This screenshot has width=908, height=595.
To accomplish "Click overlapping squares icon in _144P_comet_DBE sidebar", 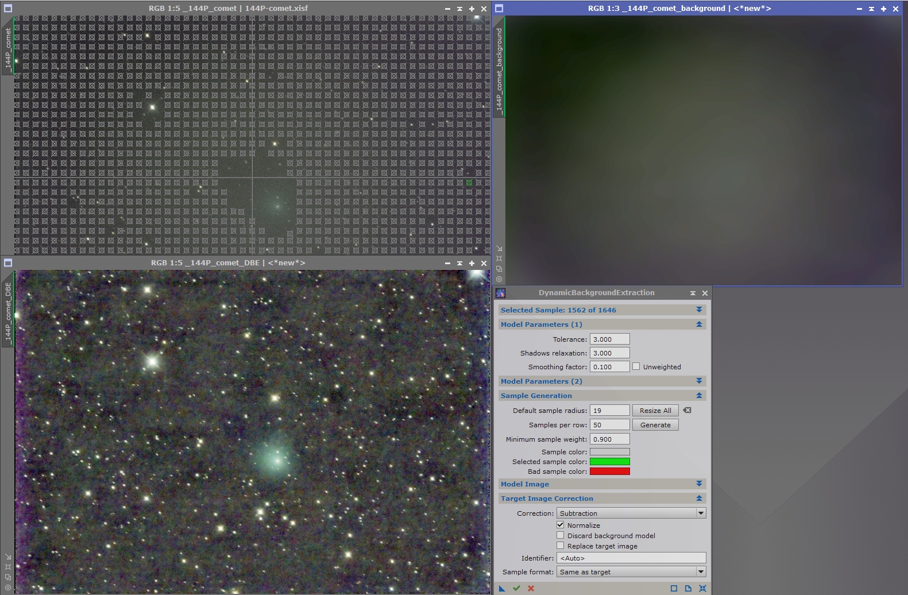I will [8, 577].
